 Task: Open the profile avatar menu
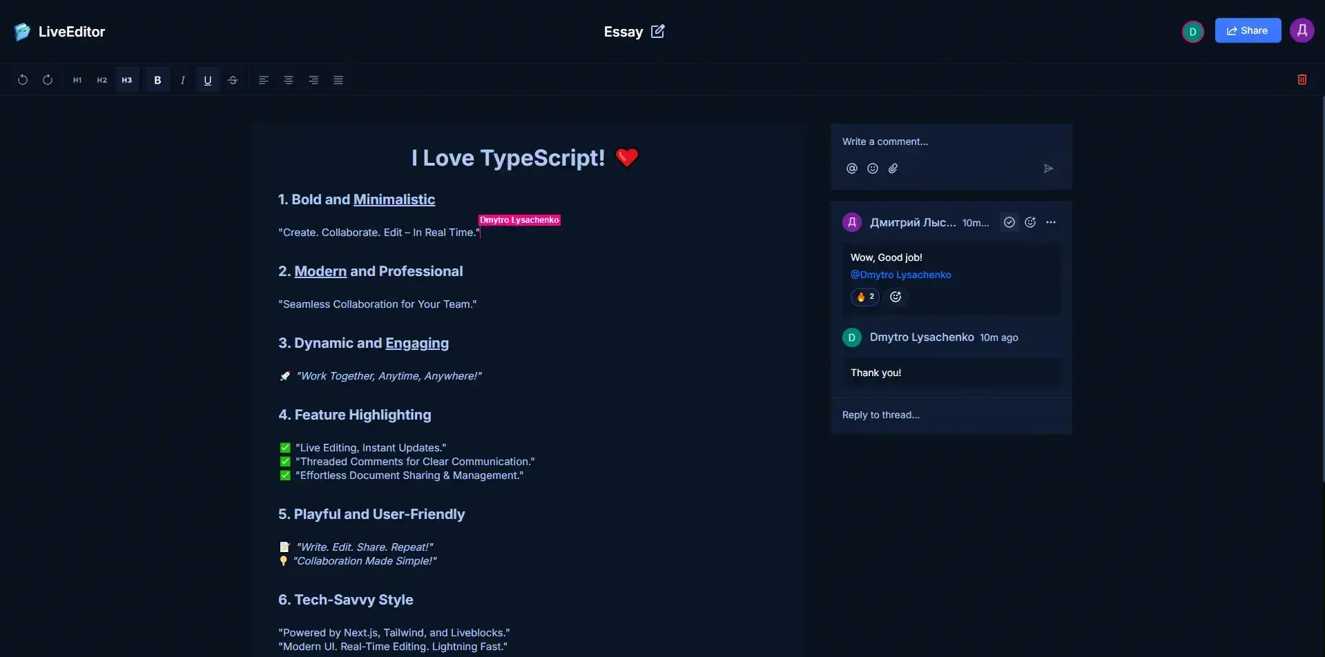pyautogui.click(x=1302, y=30)
